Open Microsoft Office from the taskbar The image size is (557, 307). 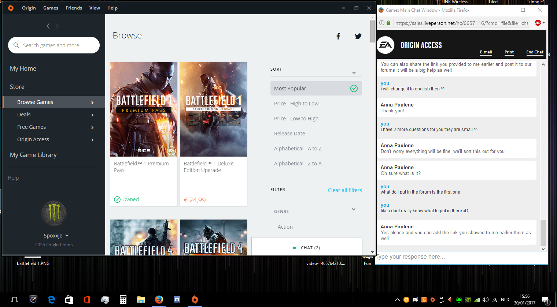click(x=87, y=300)
